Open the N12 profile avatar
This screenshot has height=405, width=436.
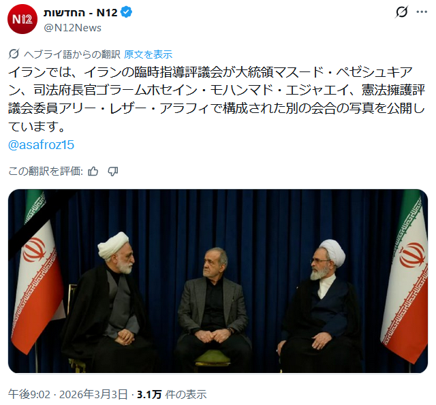pyautogui.click(x=22, y=19)
